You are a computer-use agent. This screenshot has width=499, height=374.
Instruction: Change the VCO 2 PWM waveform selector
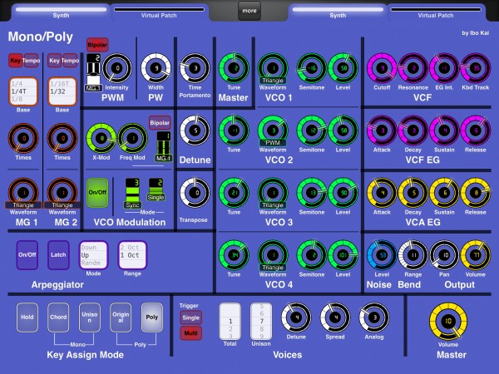pyautogui.click(x=273, y=143)
